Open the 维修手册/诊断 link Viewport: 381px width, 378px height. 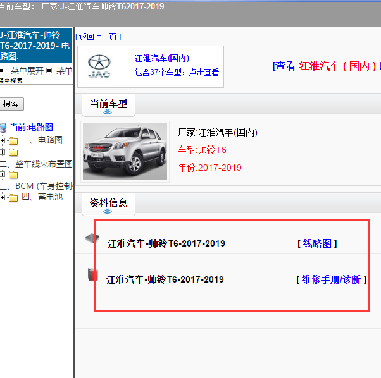click(x=331, y=280)
